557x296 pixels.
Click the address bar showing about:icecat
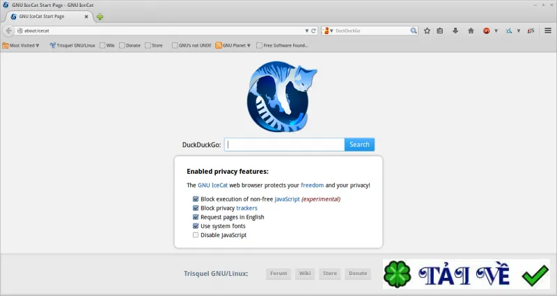[x=160, y=31]
